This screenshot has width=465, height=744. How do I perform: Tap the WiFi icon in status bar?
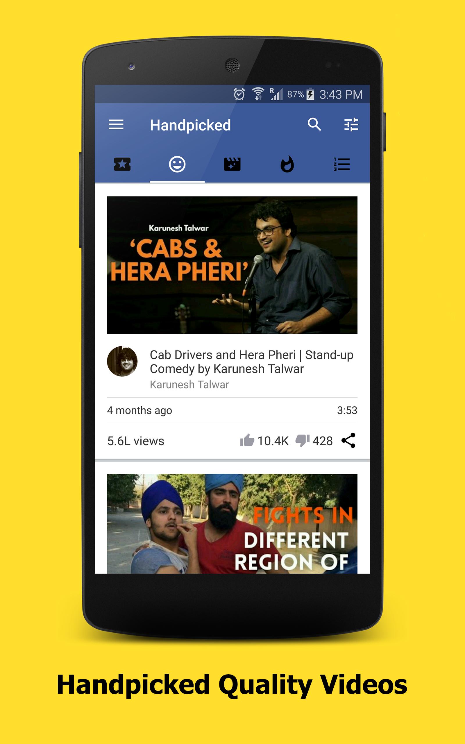pyautogui.click(x=258, y=94)
